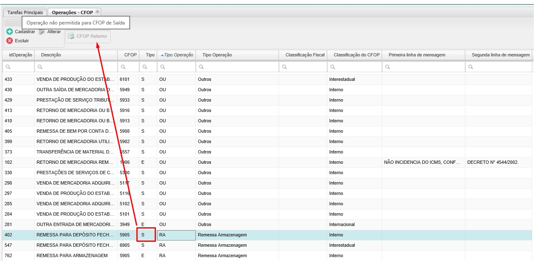
Task: Click PRESTAÇÃO DE SERVIÇO TRIBUT... description
Action: click(75, 100)
